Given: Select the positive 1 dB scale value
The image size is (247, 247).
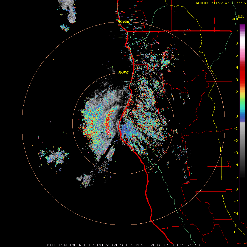Looking at the screenshot, I should (x=237, y=104).
